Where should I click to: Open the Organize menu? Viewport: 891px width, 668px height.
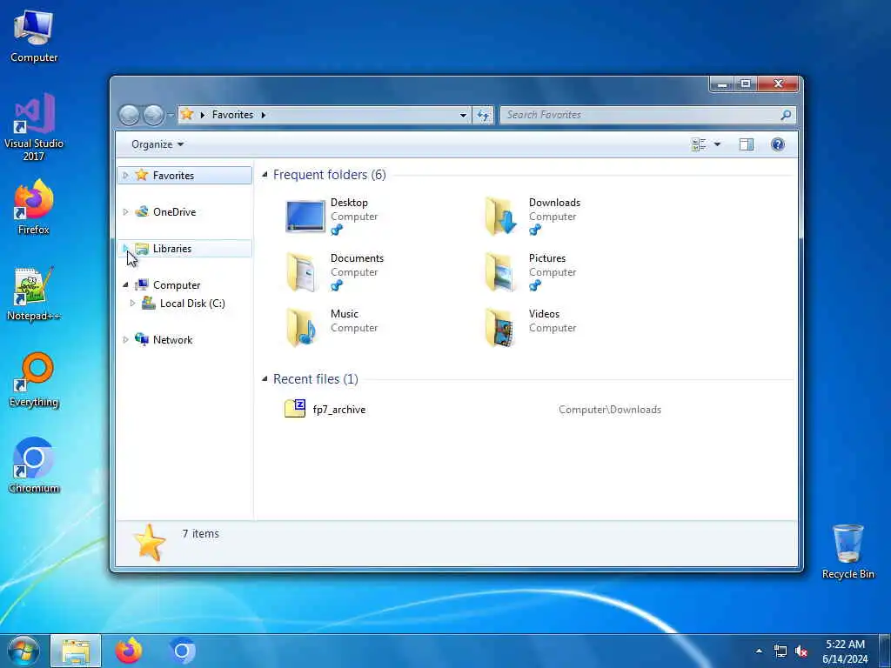coord(157,144)
